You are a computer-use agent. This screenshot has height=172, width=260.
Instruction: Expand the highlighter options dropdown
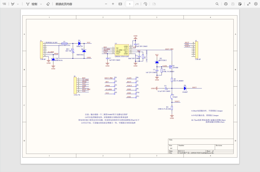(18, 4)
